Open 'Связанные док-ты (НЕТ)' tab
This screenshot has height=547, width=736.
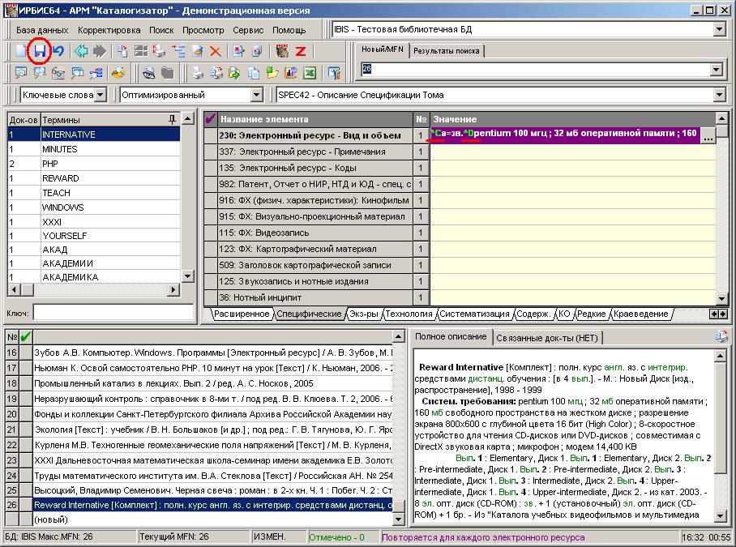point(547,337)
